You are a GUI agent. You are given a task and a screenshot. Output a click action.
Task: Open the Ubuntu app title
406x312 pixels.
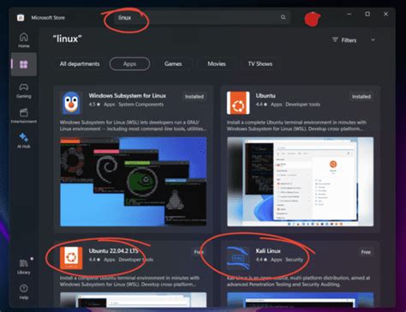click(266, 96)
